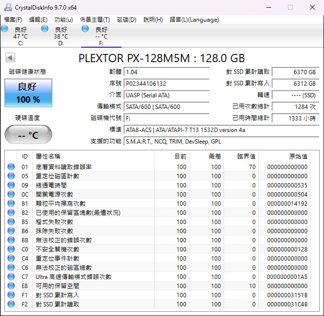The image size is (324, 316).
Task: Click the firmware field showing 1.04
Action: click(166, 72)
